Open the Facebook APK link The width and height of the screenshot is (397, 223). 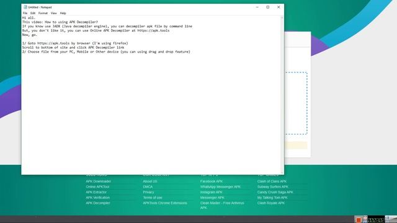click(x=212, y=181)
